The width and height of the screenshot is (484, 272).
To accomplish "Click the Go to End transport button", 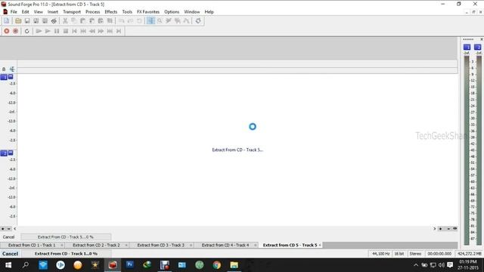I will click(x=119, y=31).
